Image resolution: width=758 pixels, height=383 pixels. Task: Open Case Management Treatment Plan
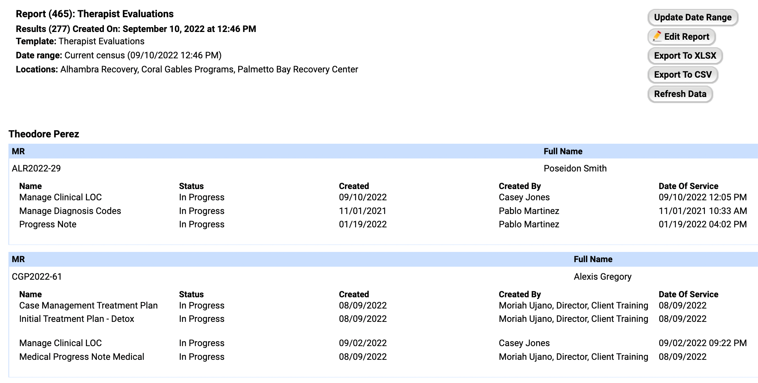tap(88, 305)
